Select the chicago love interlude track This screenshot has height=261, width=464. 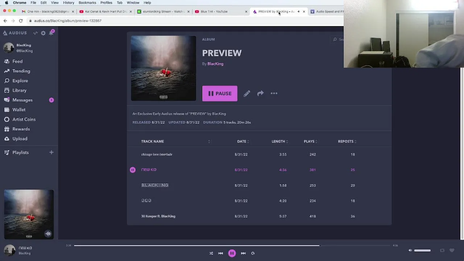point(157,154)
